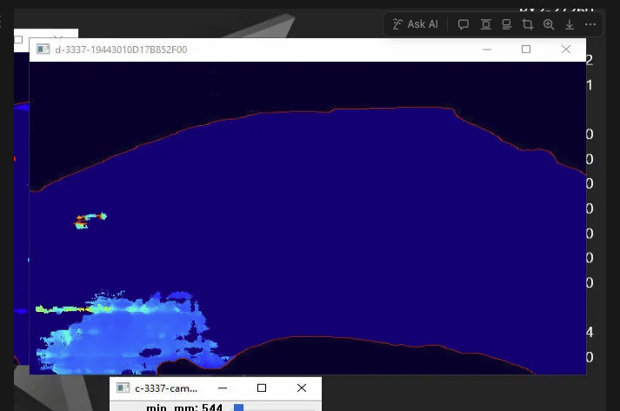Maximize the c-3337-cam window
Image resolution: width=620 pixels, height=411 pixels.
pos(262,388)
